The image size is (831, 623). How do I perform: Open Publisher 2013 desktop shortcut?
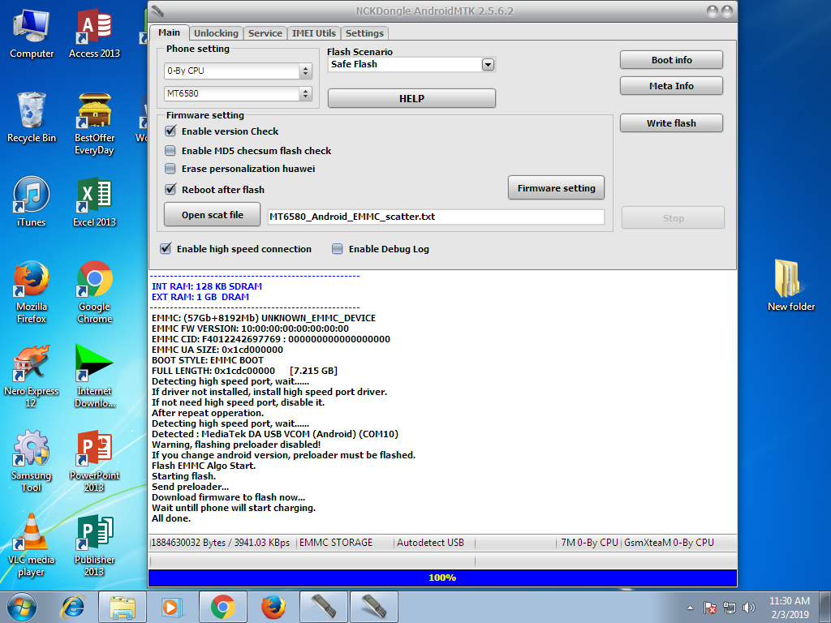coord(94,545)
